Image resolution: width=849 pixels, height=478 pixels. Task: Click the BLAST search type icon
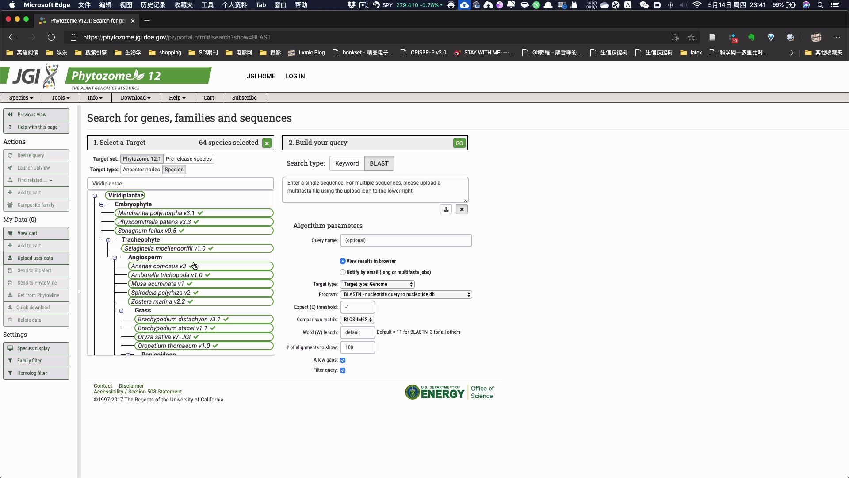click(x=379, y=163)
